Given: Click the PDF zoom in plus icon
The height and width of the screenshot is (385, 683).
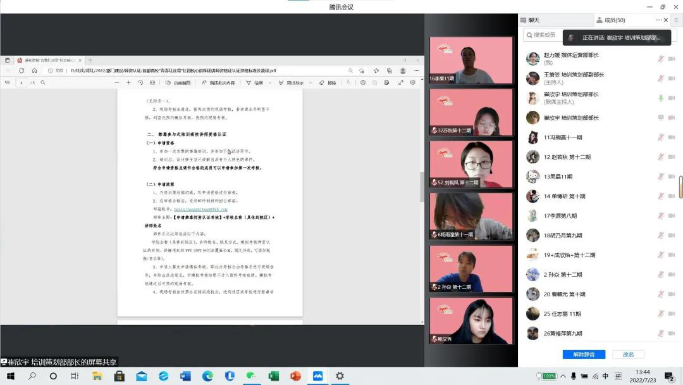Looking at the screenshot, I should (x=128, y=82).
